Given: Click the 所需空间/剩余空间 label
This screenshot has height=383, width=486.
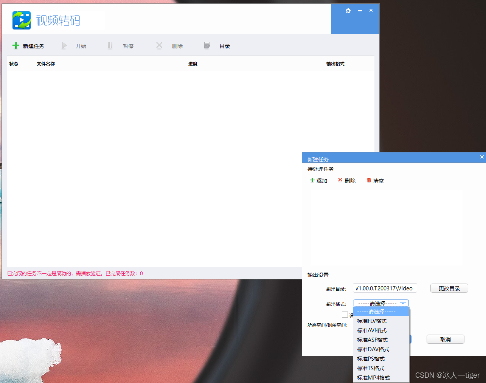Looking at the screenshot, I should 328,325.
